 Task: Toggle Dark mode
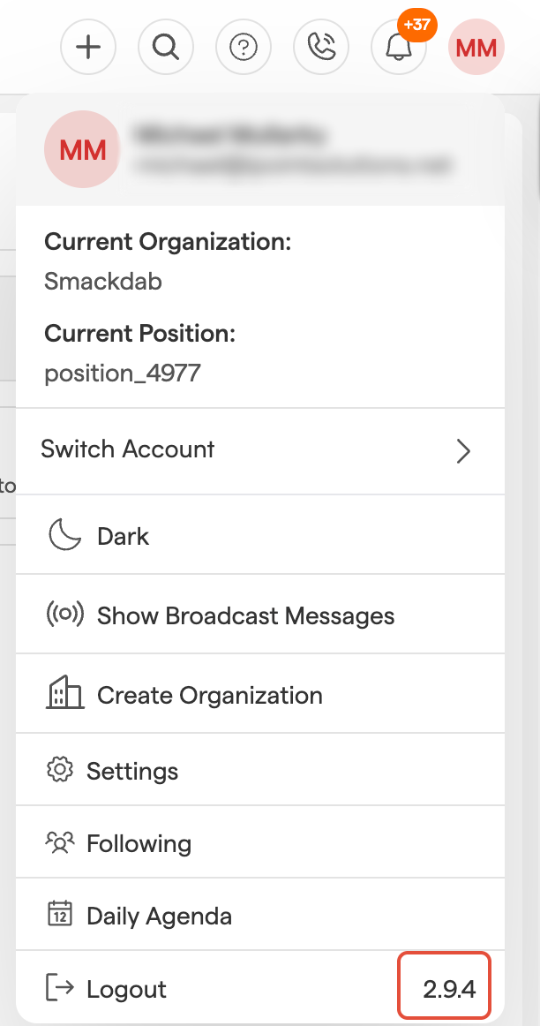click(x=123, y=536)
